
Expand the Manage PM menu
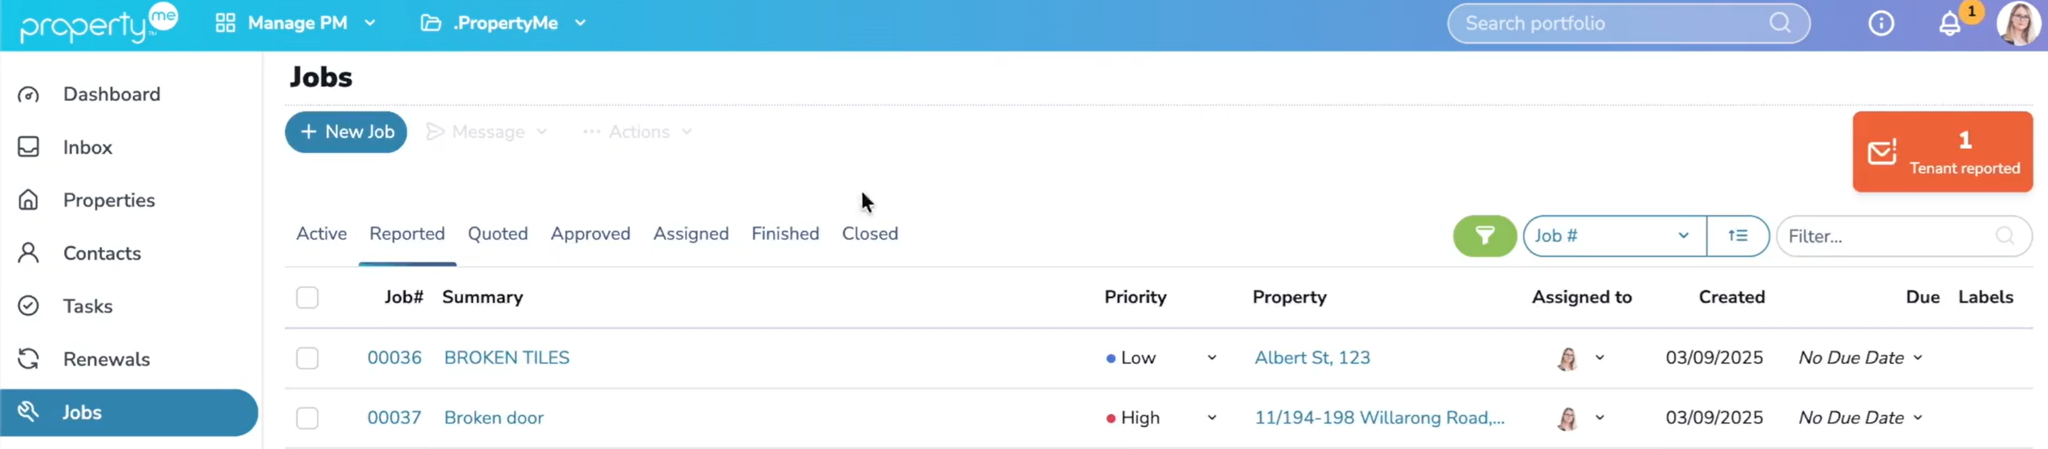tap(296, 23)
